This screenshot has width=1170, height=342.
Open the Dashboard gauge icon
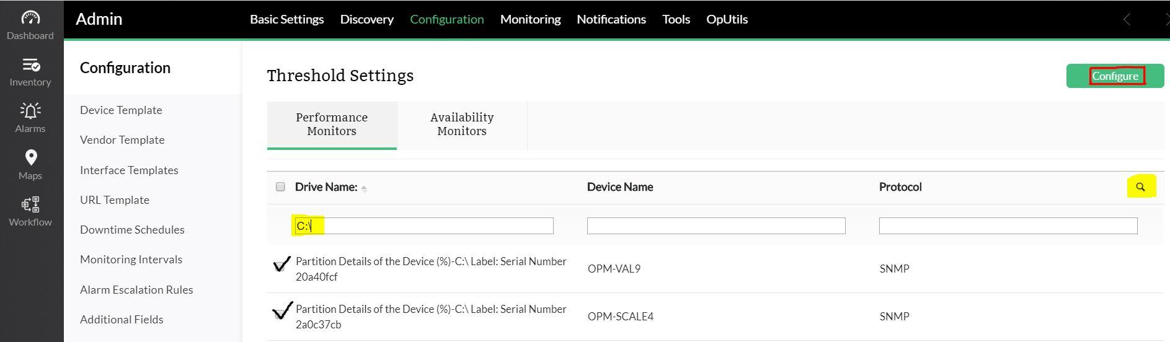(30, 18)
